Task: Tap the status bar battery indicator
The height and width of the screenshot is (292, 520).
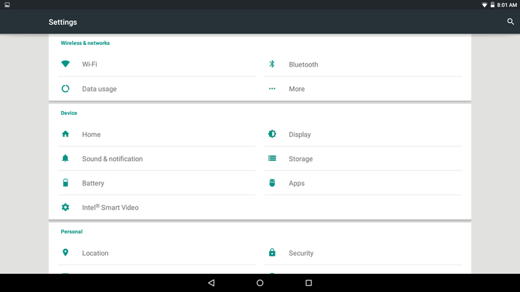Action: coord(493,5)
